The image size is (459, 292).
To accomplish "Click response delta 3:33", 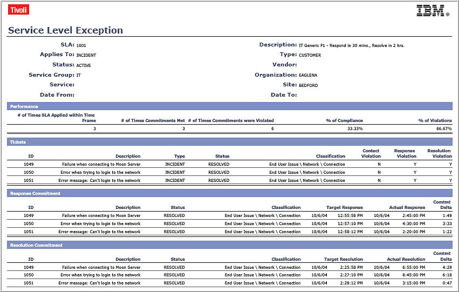I will point(447,224).
